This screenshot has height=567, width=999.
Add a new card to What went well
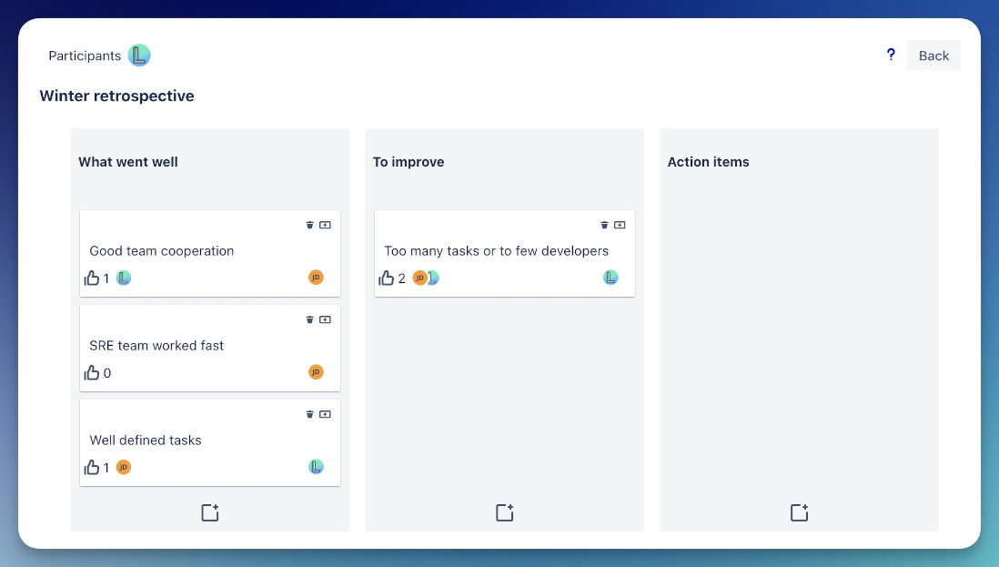click(x=210, y=512)
